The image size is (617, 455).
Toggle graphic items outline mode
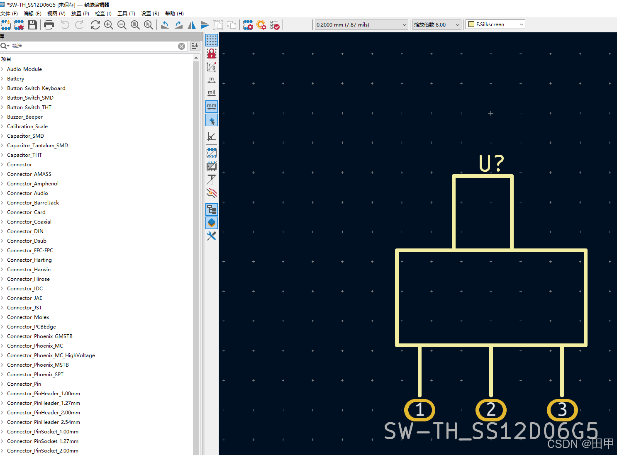[212, 166]
